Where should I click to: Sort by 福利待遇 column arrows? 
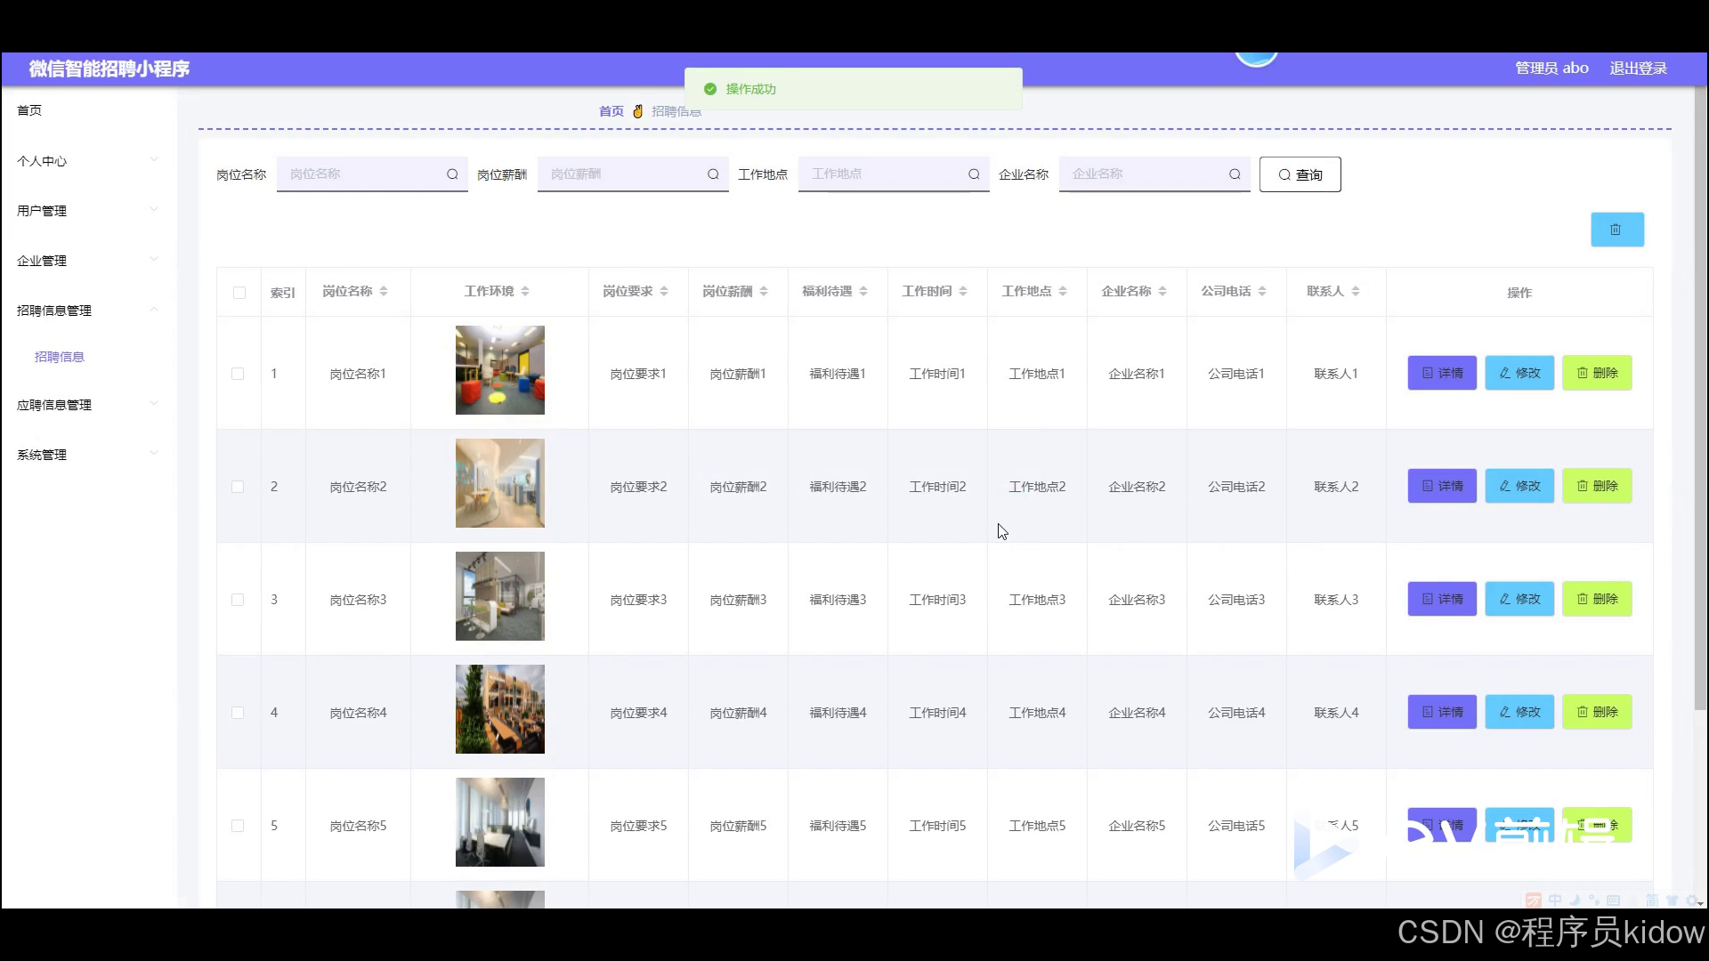pos(863,291)
